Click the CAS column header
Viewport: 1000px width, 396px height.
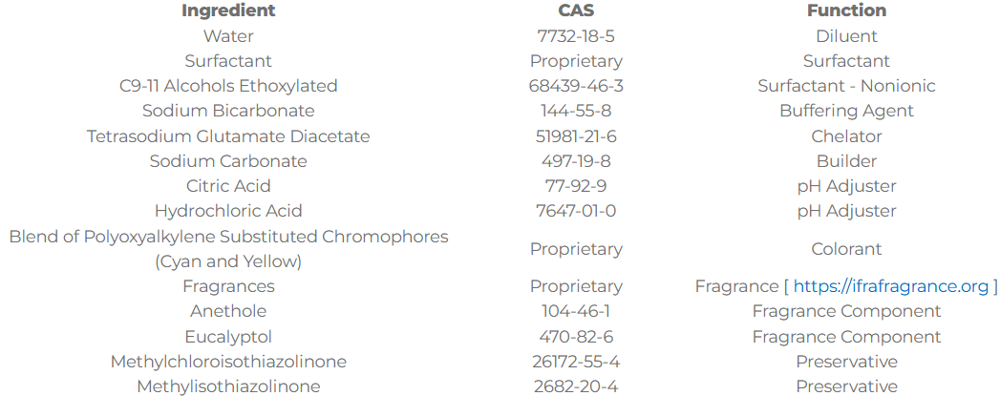(576, 10)
